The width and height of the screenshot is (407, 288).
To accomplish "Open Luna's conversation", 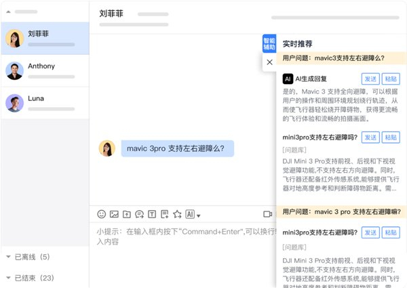I will click(45, 103).
